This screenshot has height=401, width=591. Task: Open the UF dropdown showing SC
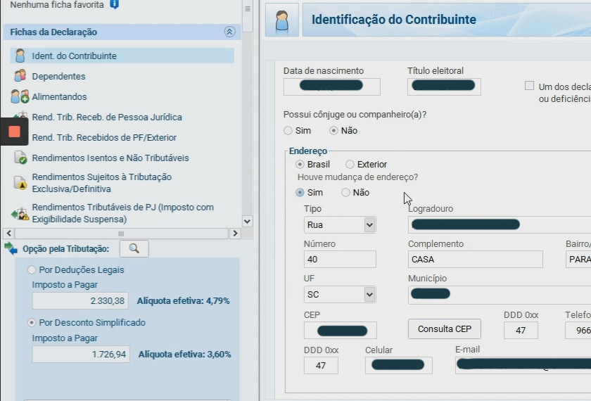(369, 295)
